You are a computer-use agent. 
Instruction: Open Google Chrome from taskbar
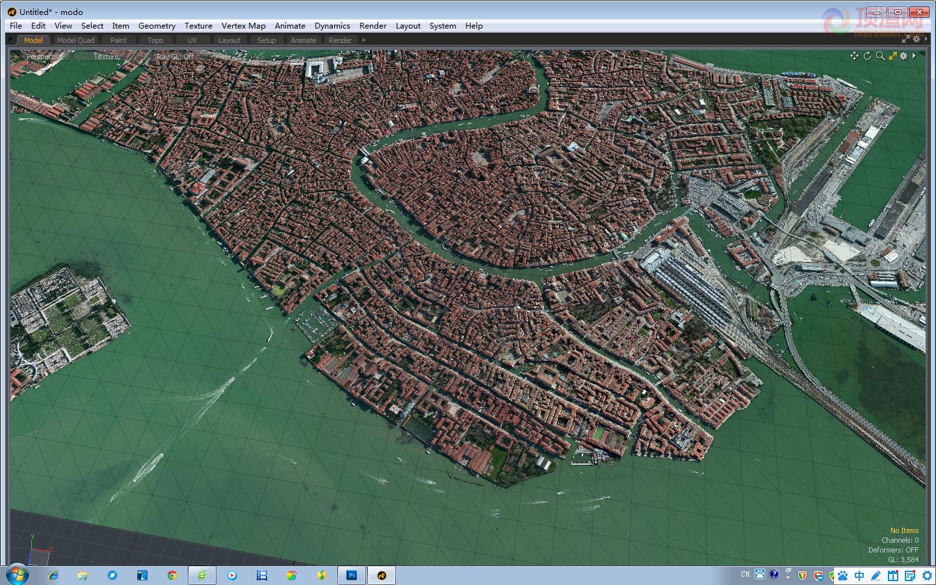point(172,575)
